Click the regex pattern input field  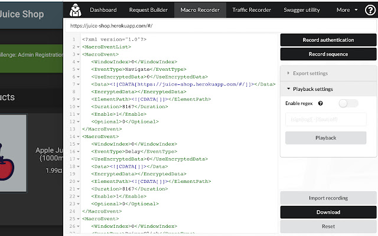tap(325, 120)
